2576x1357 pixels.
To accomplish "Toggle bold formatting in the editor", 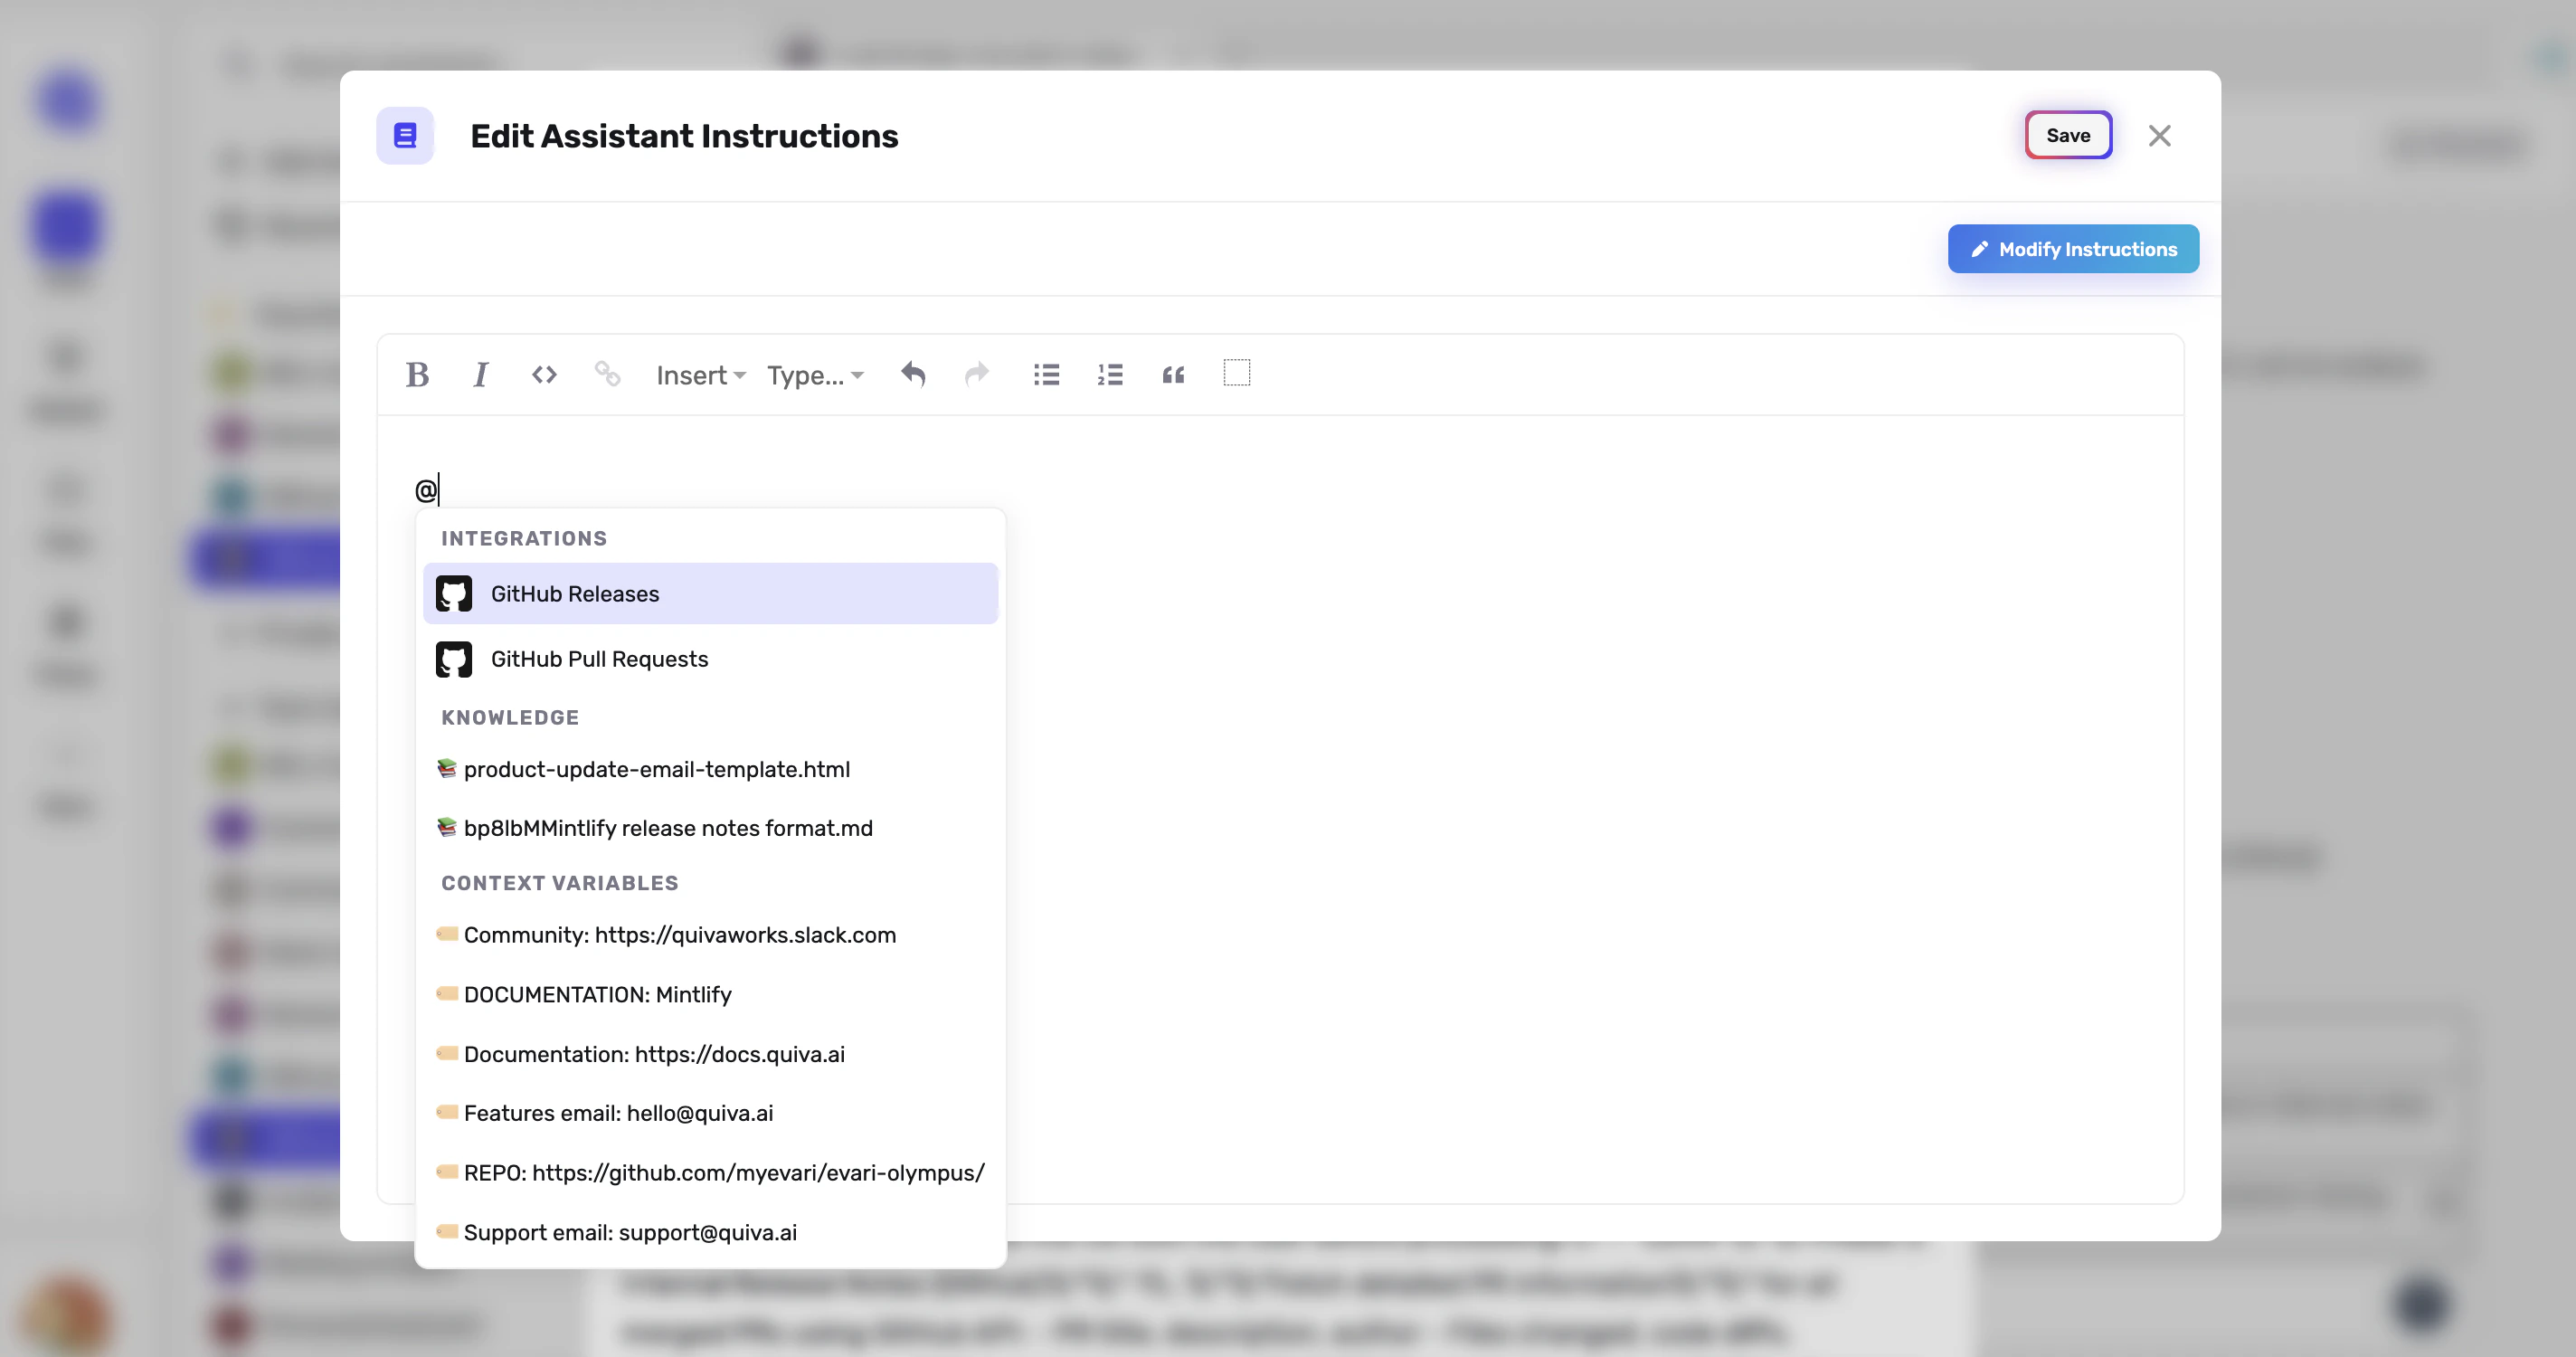I will coord(417,374).
